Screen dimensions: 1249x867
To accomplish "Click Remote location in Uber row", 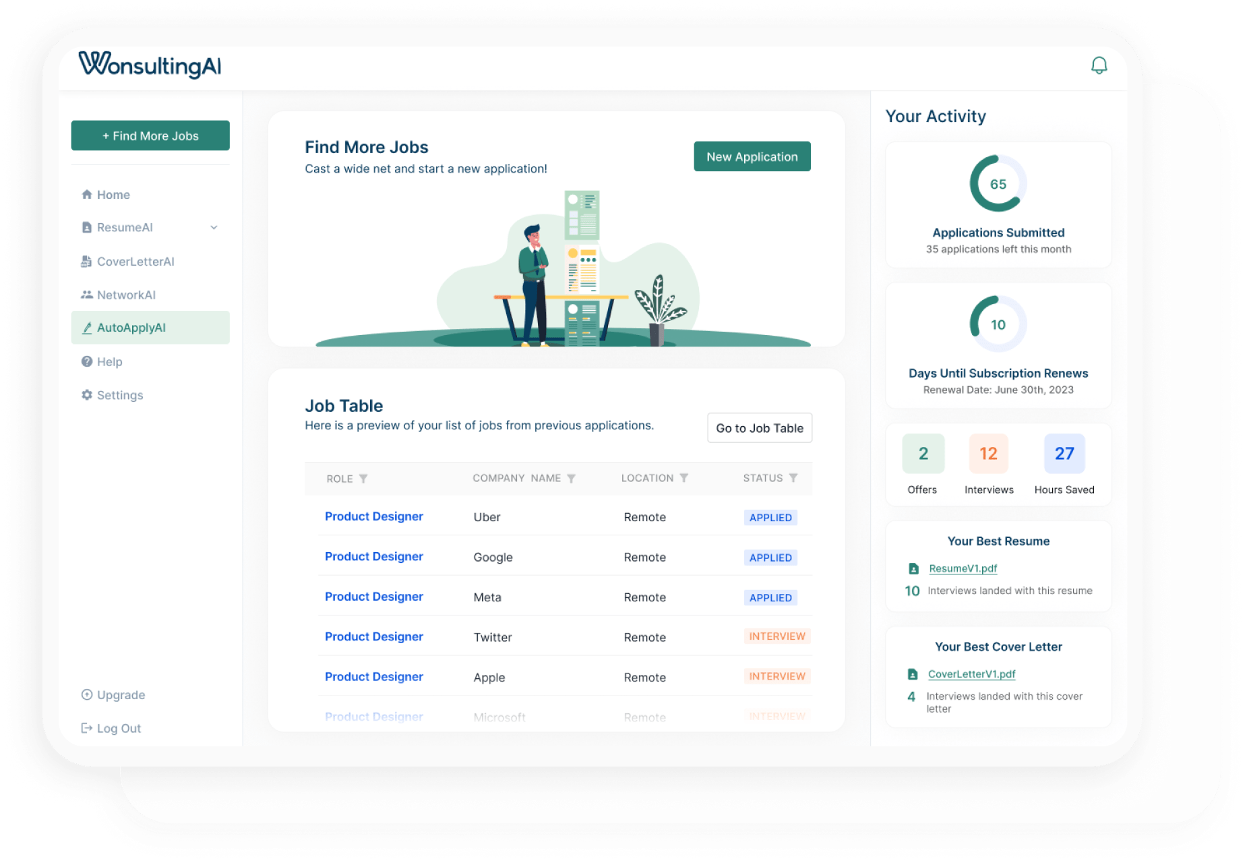I will pyautogui.click(x=644, y=518).
